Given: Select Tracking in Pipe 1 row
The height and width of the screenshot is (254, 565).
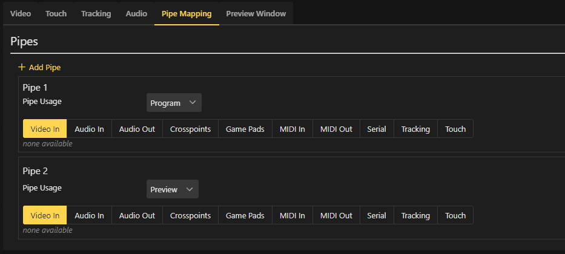Looking at the screenshot, I should [415, 129].
